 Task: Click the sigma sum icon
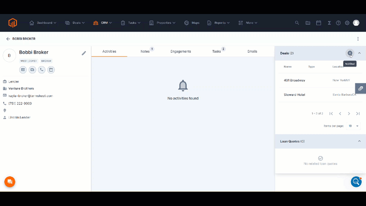(x=329, y=23)
